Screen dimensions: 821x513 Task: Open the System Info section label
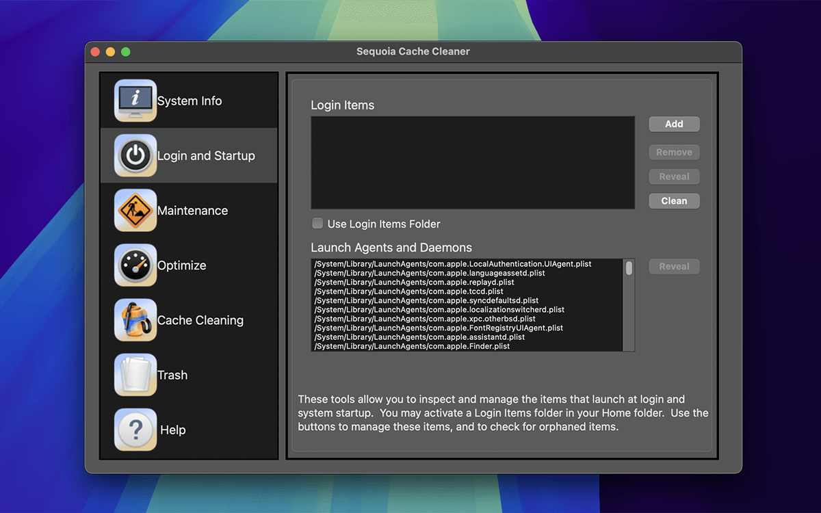(x=190, y=101)
